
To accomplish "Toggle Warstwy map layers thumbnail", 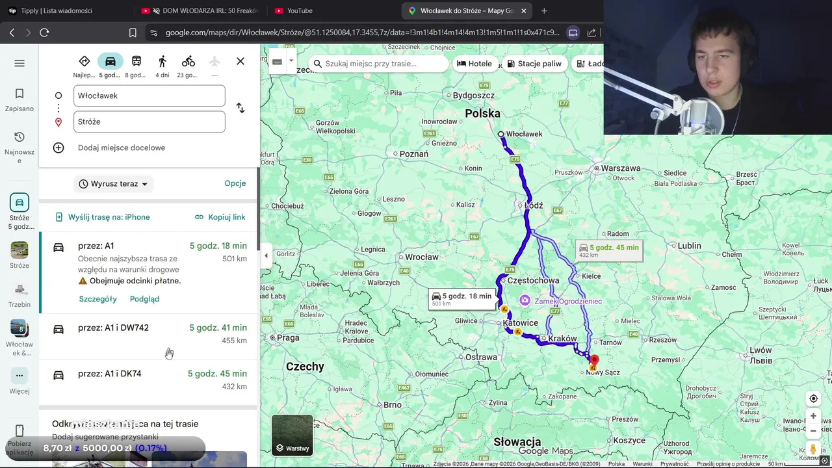I will click(292, 434).
